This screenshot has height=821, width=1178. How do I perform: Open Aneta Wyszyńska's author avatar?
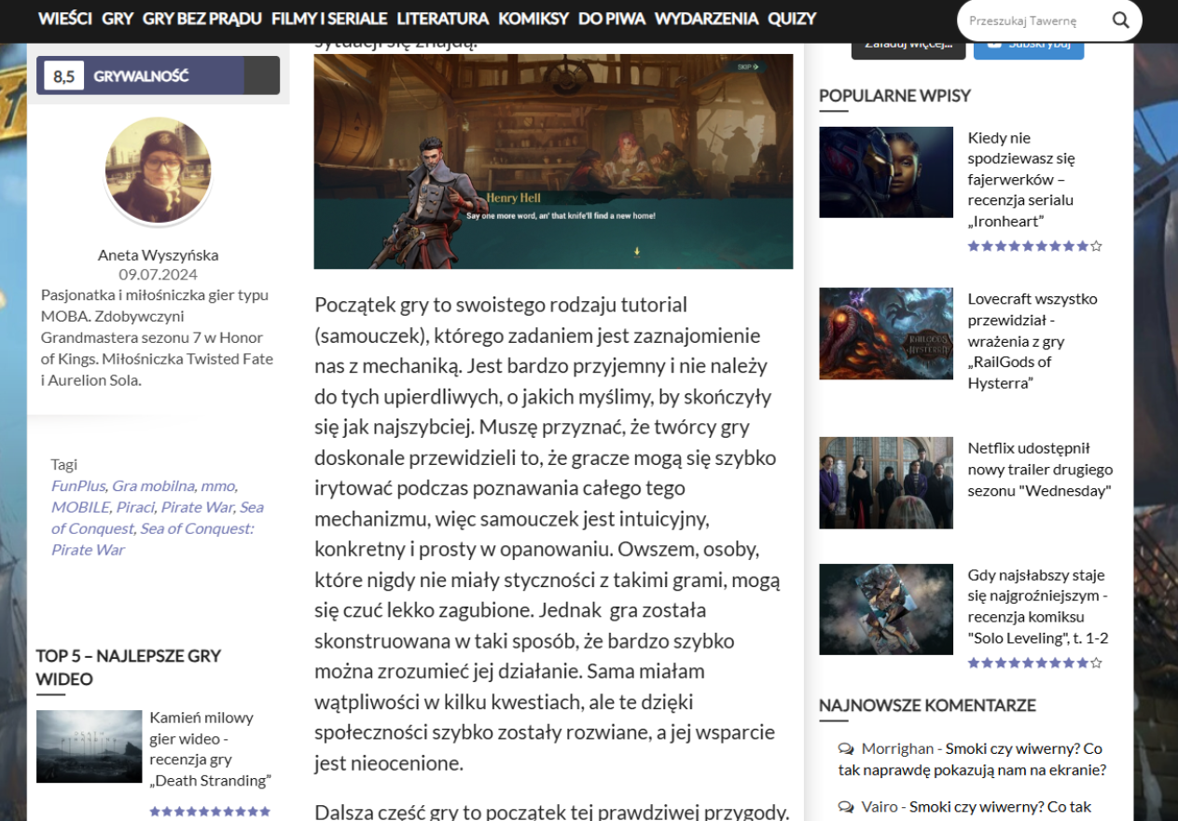coord(158,171)
